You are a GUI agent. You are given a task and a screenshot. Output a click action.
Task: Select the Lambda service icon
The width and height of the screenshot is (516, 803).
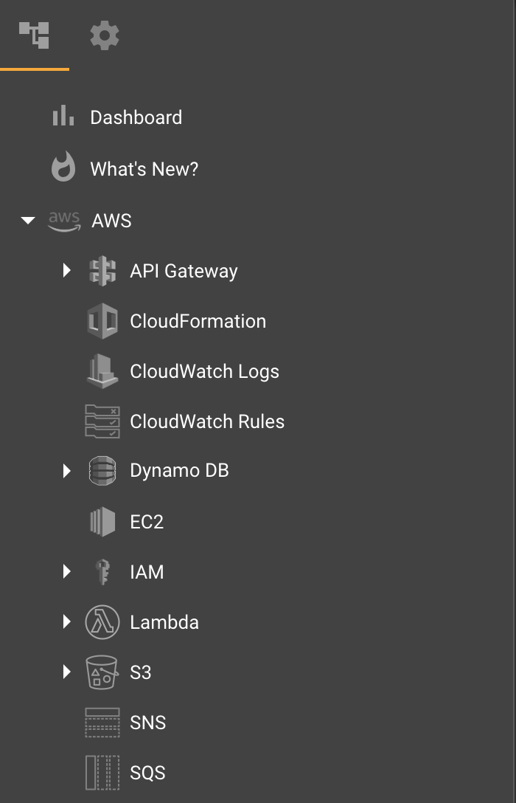102,622
